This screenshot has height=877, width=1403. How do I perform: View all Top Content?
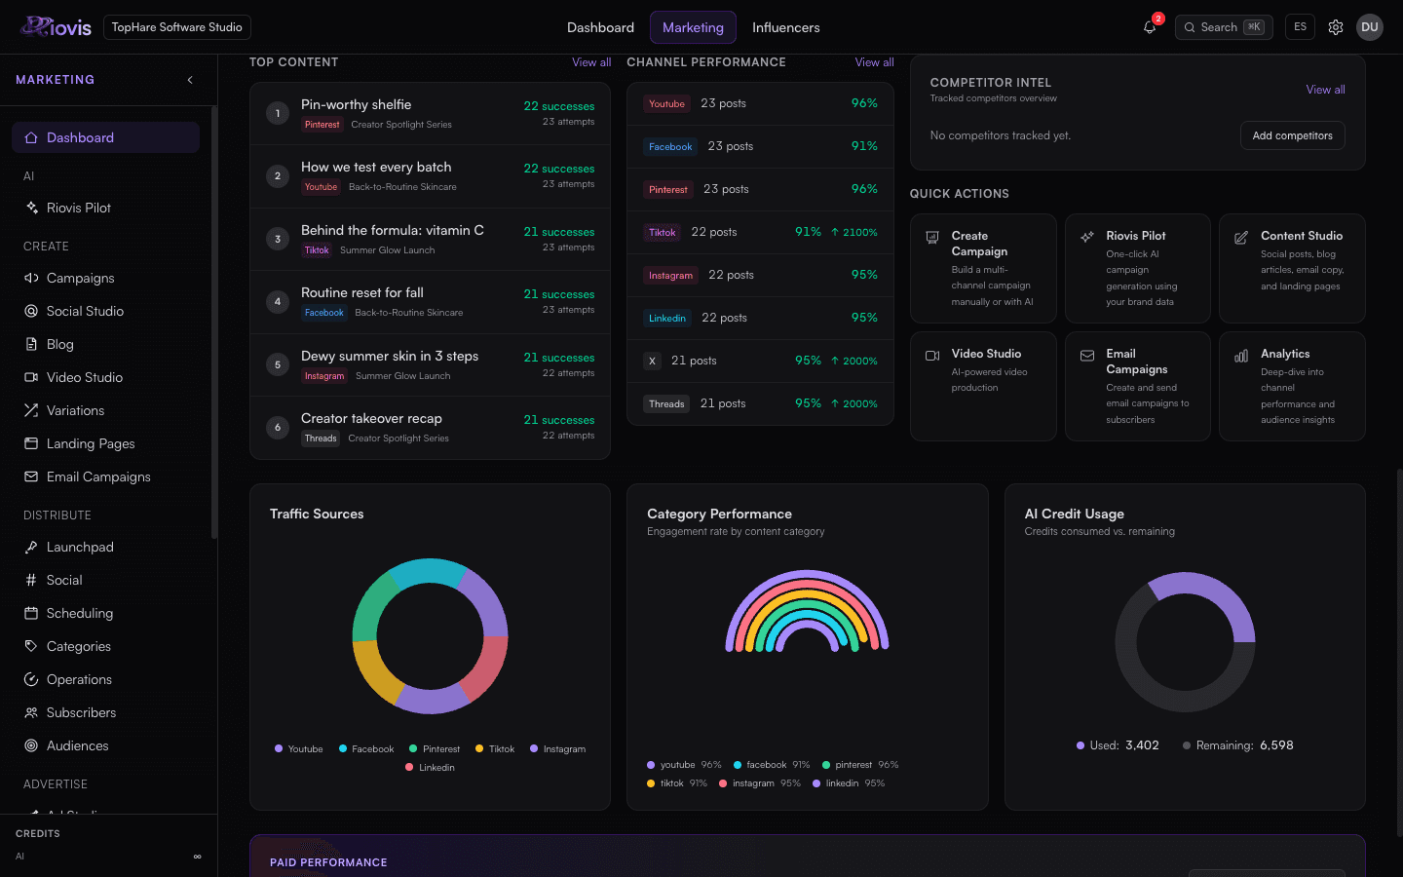591,62
